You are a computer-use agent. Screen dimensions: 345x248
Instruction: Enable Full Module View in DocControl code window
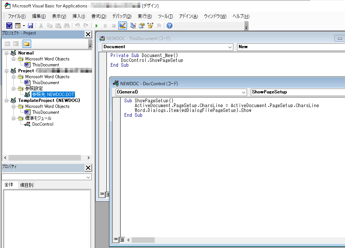click(x=122, y=239)
